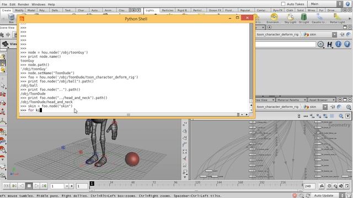The image size is (353, 198).
Task: Enable the Auto Takes checkbox
Action: [283, 4]
